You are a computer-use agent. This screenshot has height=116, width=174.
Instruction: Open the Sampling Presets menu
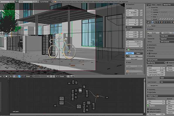point(161,60)
